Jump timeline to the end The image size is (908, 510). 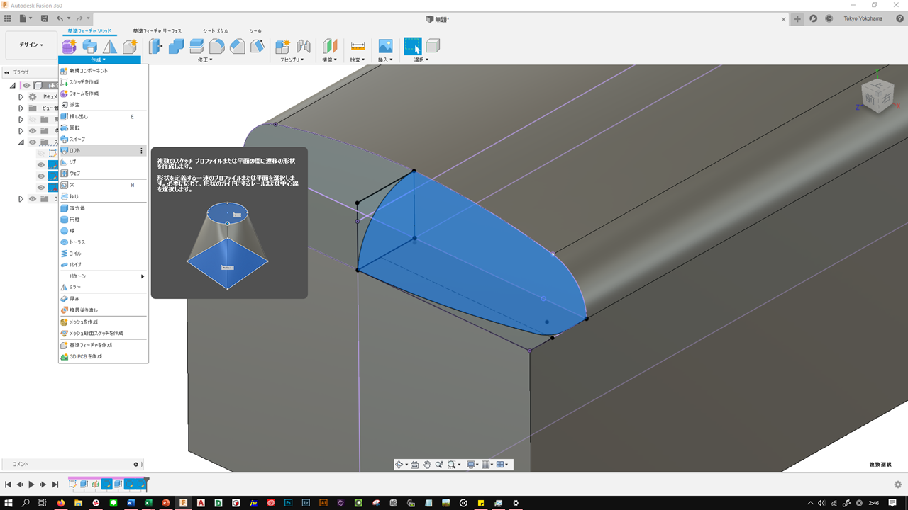[x=55, y=484]
